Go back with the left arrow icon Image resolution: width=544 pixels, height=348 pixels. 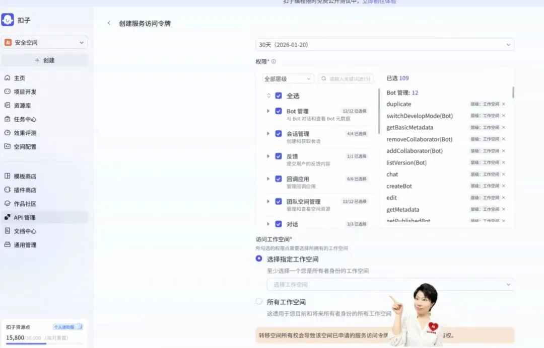(x=109, y=23)
